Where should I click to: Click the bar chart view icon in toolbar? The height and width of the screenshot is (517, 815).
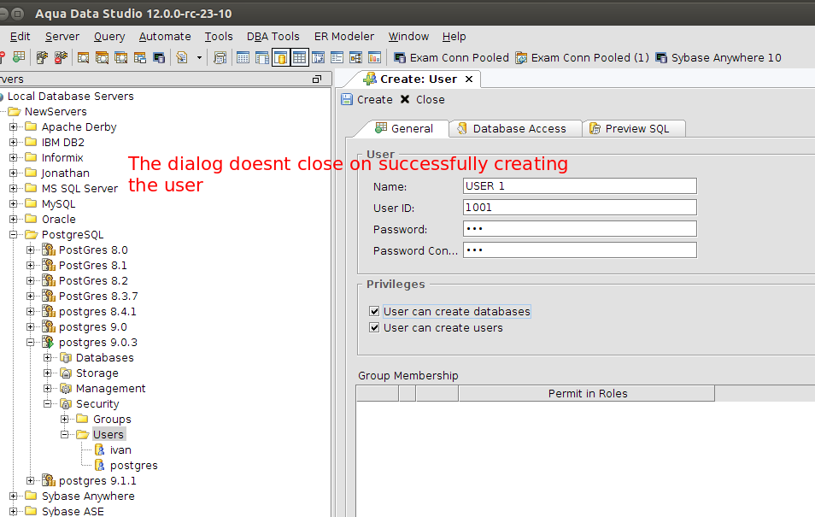click(x=374, y=57)
